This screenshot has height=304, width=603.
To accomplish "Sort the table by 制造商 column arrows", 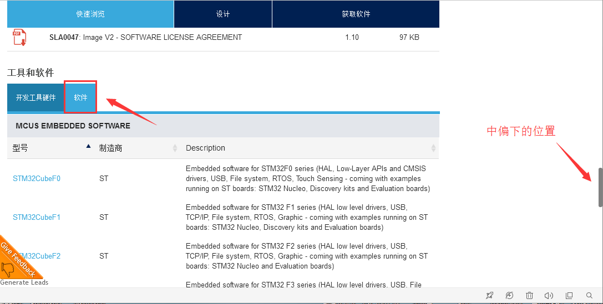I will tap(175, 148).
